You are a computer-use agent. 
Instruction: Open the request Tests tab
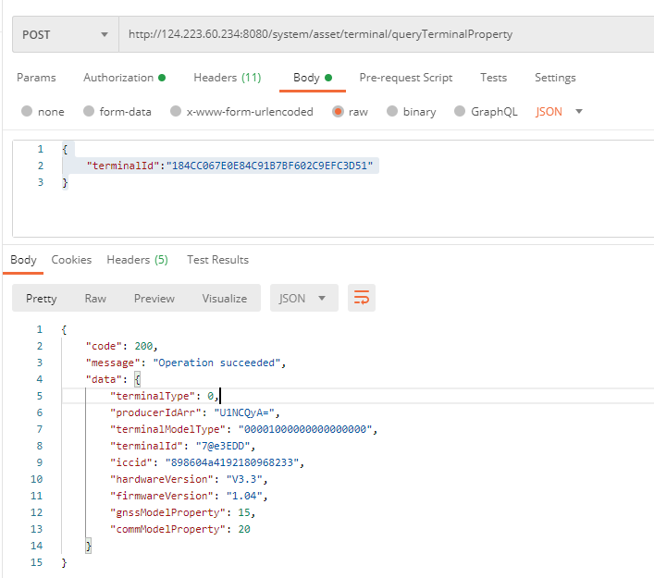(493, 78)
